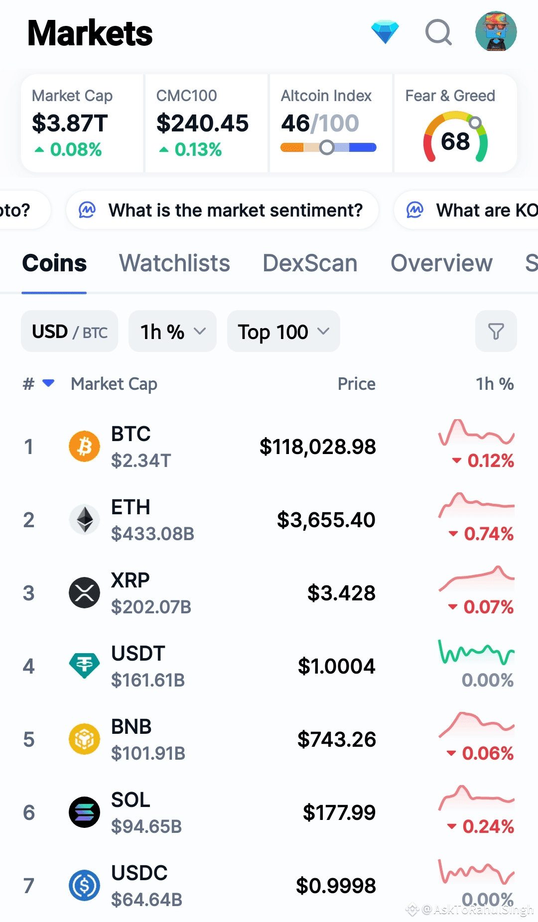Open the filter funnel icon

pos(496,332)
